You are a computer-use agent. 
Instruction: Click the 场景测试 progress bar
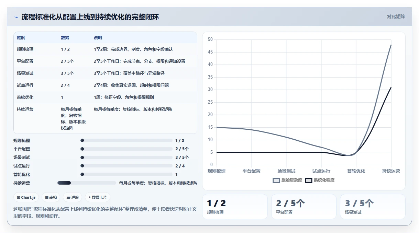126,158
